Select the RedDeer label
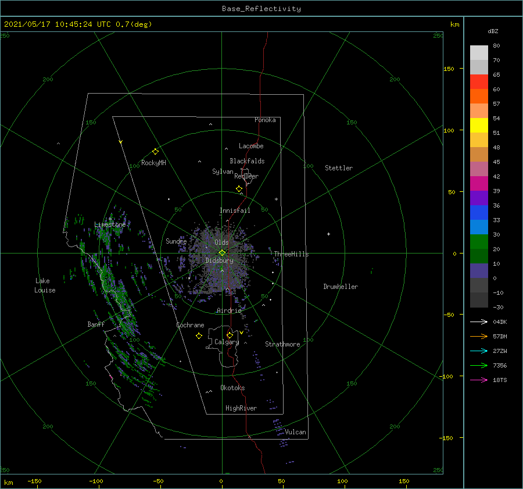Viewport: 523px width, 489px height. click(246, 176)
